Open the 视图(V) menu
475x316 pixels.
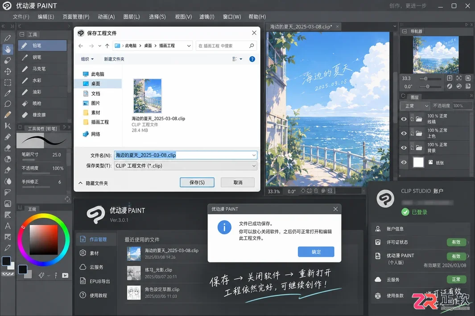[183, 16]
